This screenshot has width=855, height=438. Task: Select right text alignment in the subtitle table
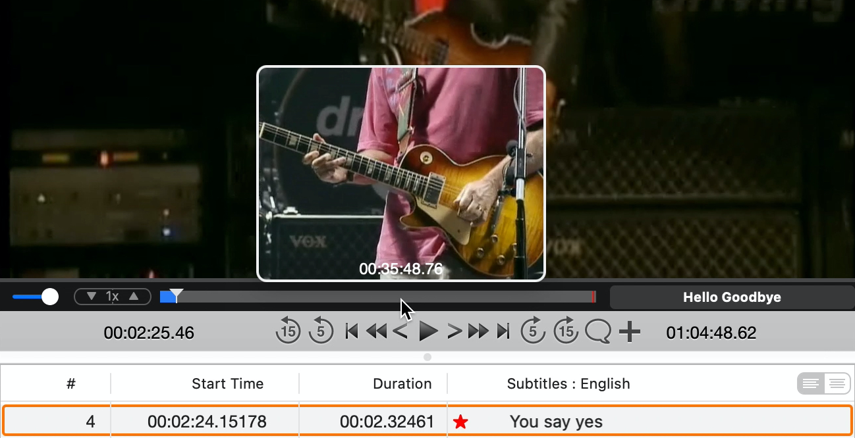tap(836, 383)
